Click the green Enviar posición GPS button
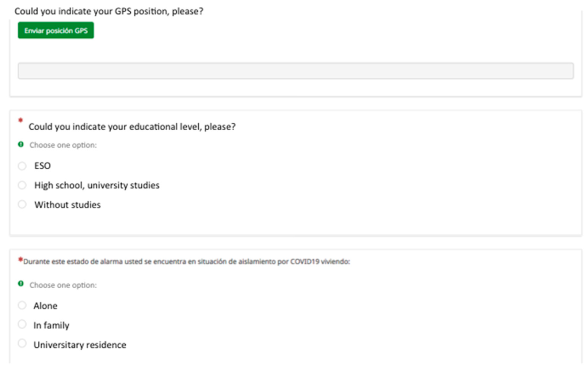 56,31
